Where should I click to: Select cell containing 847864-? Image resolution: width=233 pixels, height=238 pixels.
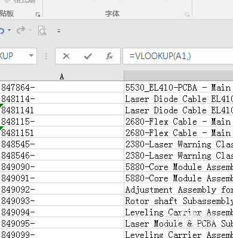(62, 86)
